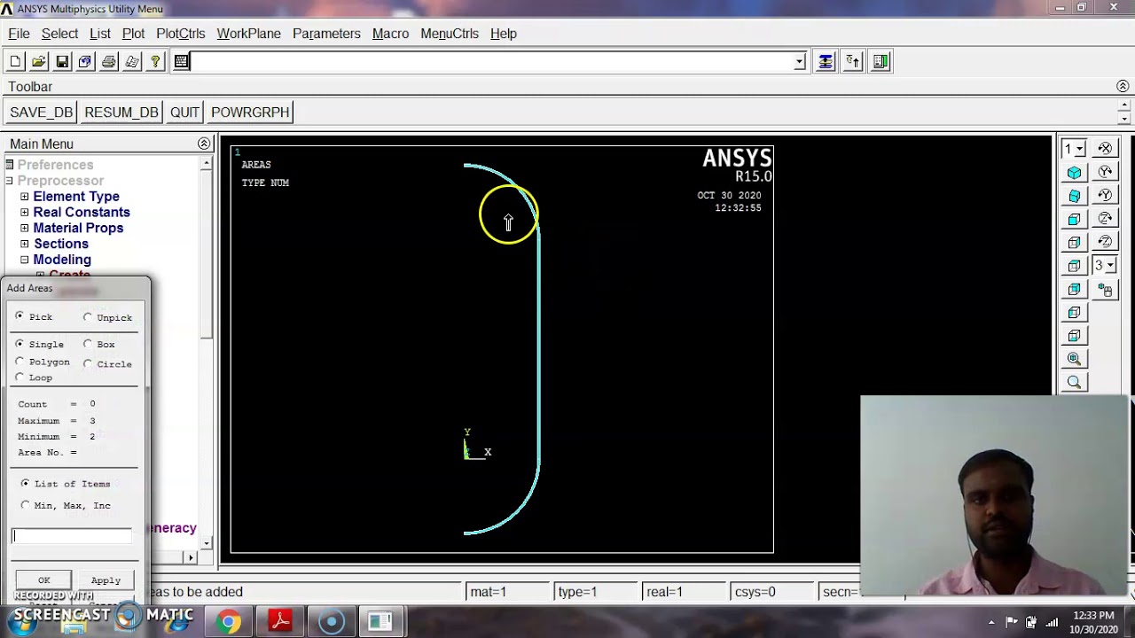Screen dimensions: 1135x638
Task: Switch to Oblique View
Action: pyautogui.click(x=1075, y=195)
